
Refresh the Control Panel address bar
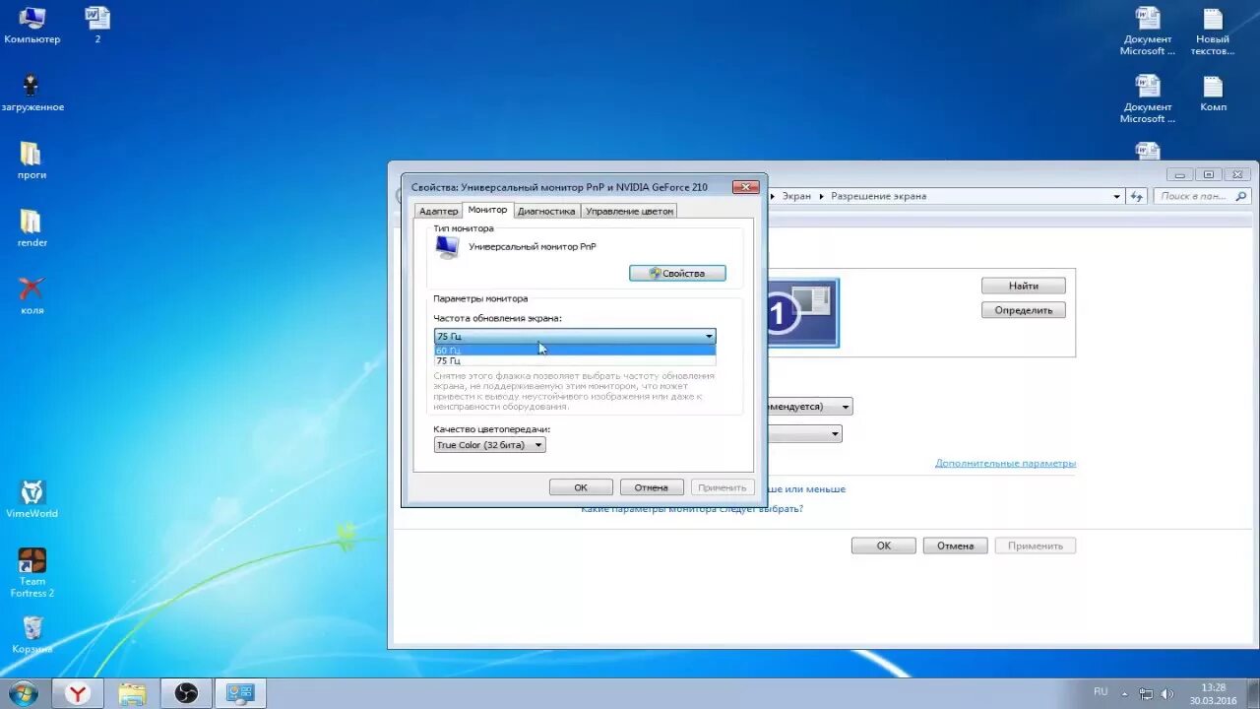tap(1138, 196)
